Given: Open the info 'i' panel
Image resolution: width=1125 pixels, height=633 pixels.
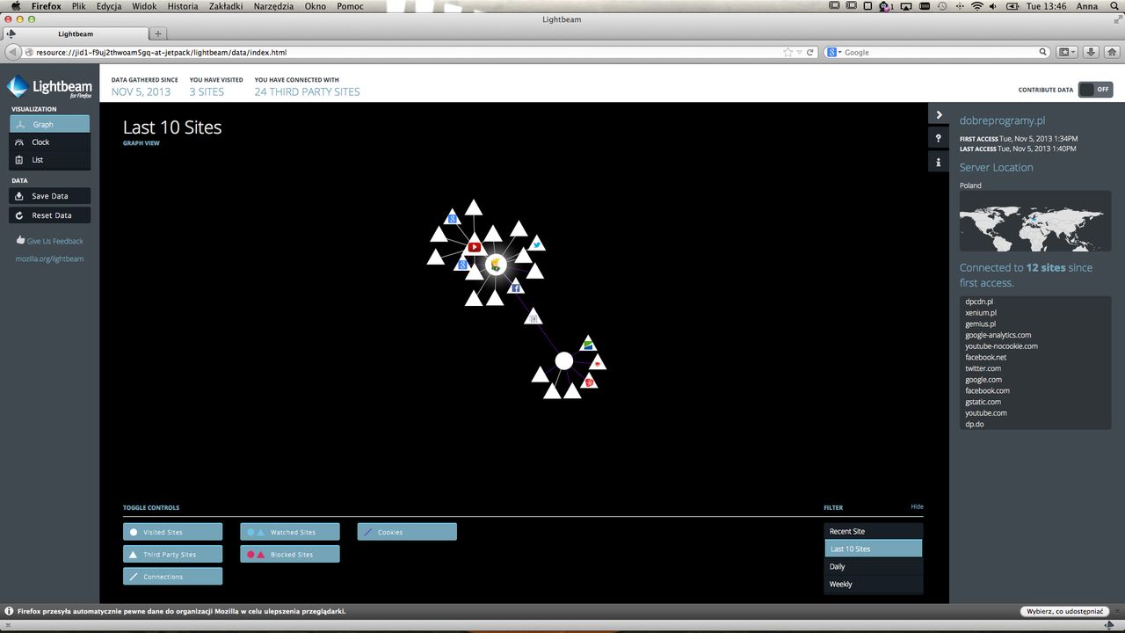Looking at the screenshot, I should [x=939, y=163].
